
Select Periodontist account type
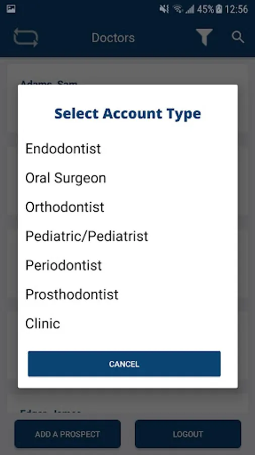coord(128,265)
